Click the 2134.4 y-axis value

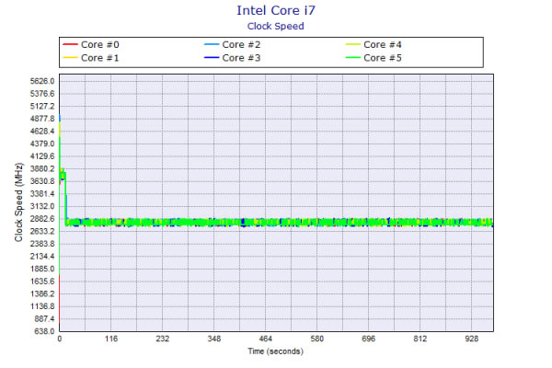tap(42, 257)
